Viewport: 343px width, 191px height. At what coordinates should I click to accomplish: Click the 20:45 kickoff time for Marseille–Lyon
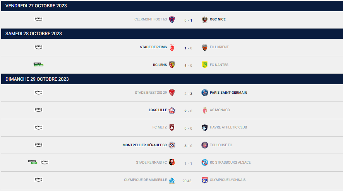tap(187, 181)
